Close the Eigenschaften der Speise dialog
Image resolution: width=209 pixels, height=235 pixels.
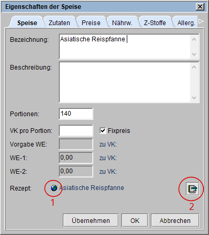(200, 7)
